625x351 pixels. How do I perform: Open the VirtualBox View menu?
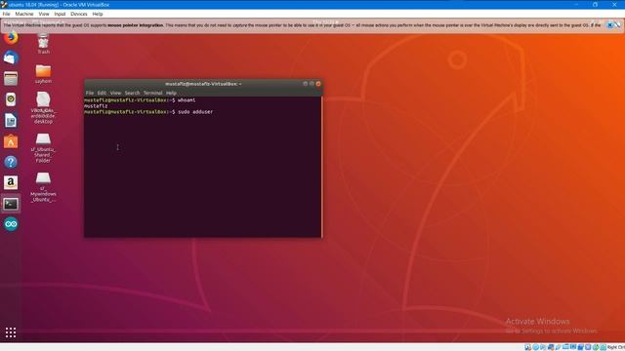(x=44, y=14)
